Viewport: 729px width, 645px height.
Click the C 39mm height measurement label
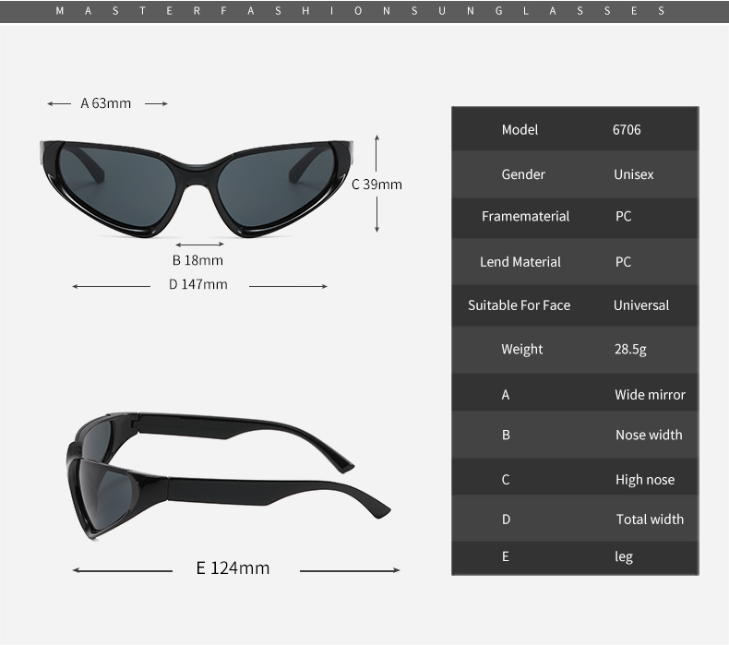pos(376,184)
